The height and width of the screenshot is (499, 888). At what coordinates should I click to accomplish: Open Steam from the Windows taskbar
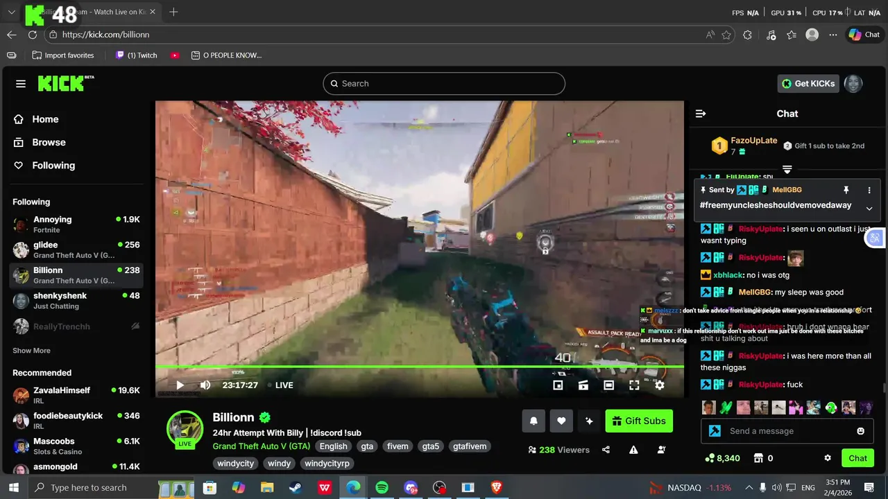click(296, 488)
